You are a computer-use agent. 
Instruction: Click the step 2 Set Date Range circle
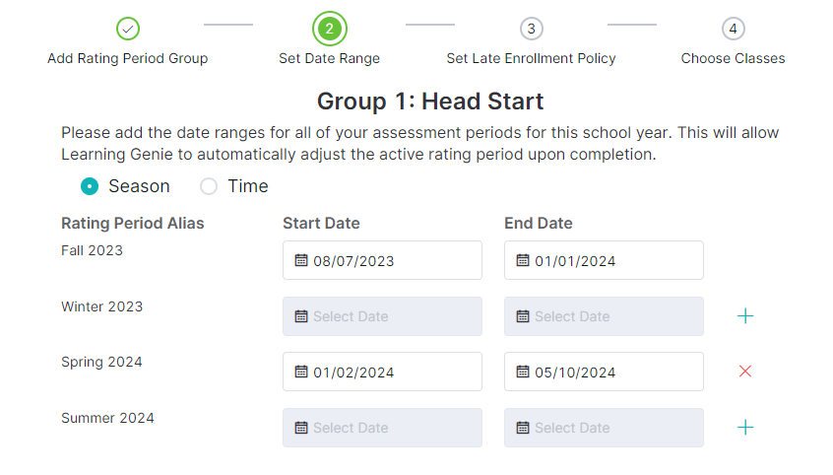[330, 29]
